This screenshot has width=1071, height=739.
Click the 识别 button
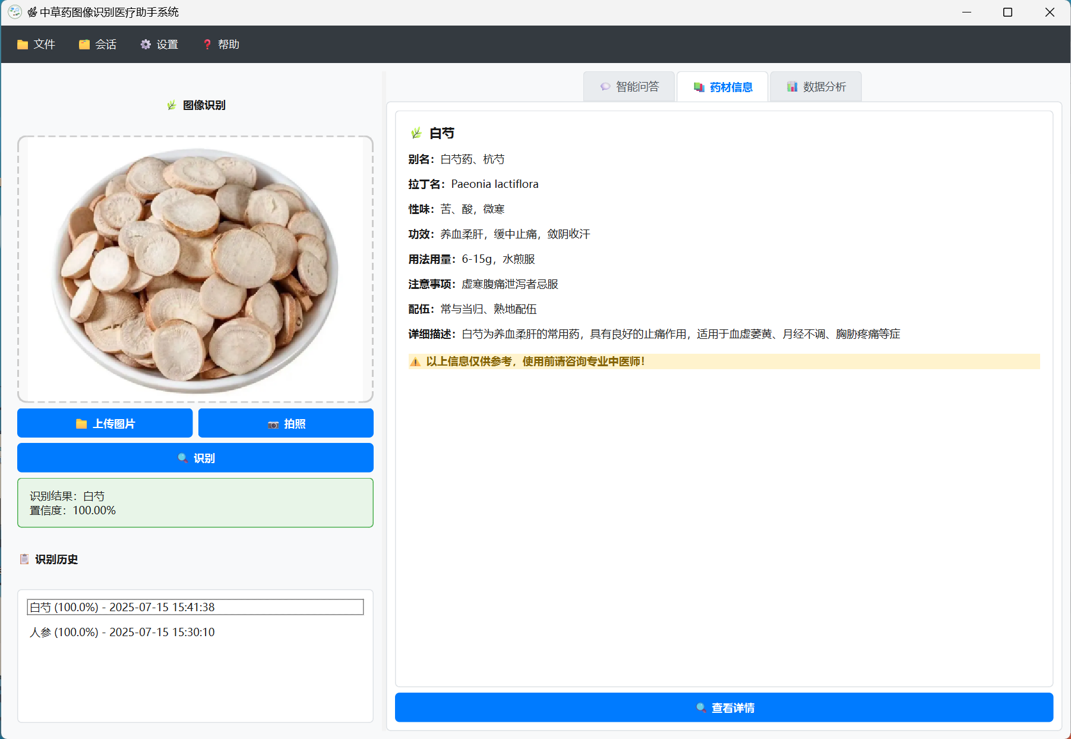point(195,458)
